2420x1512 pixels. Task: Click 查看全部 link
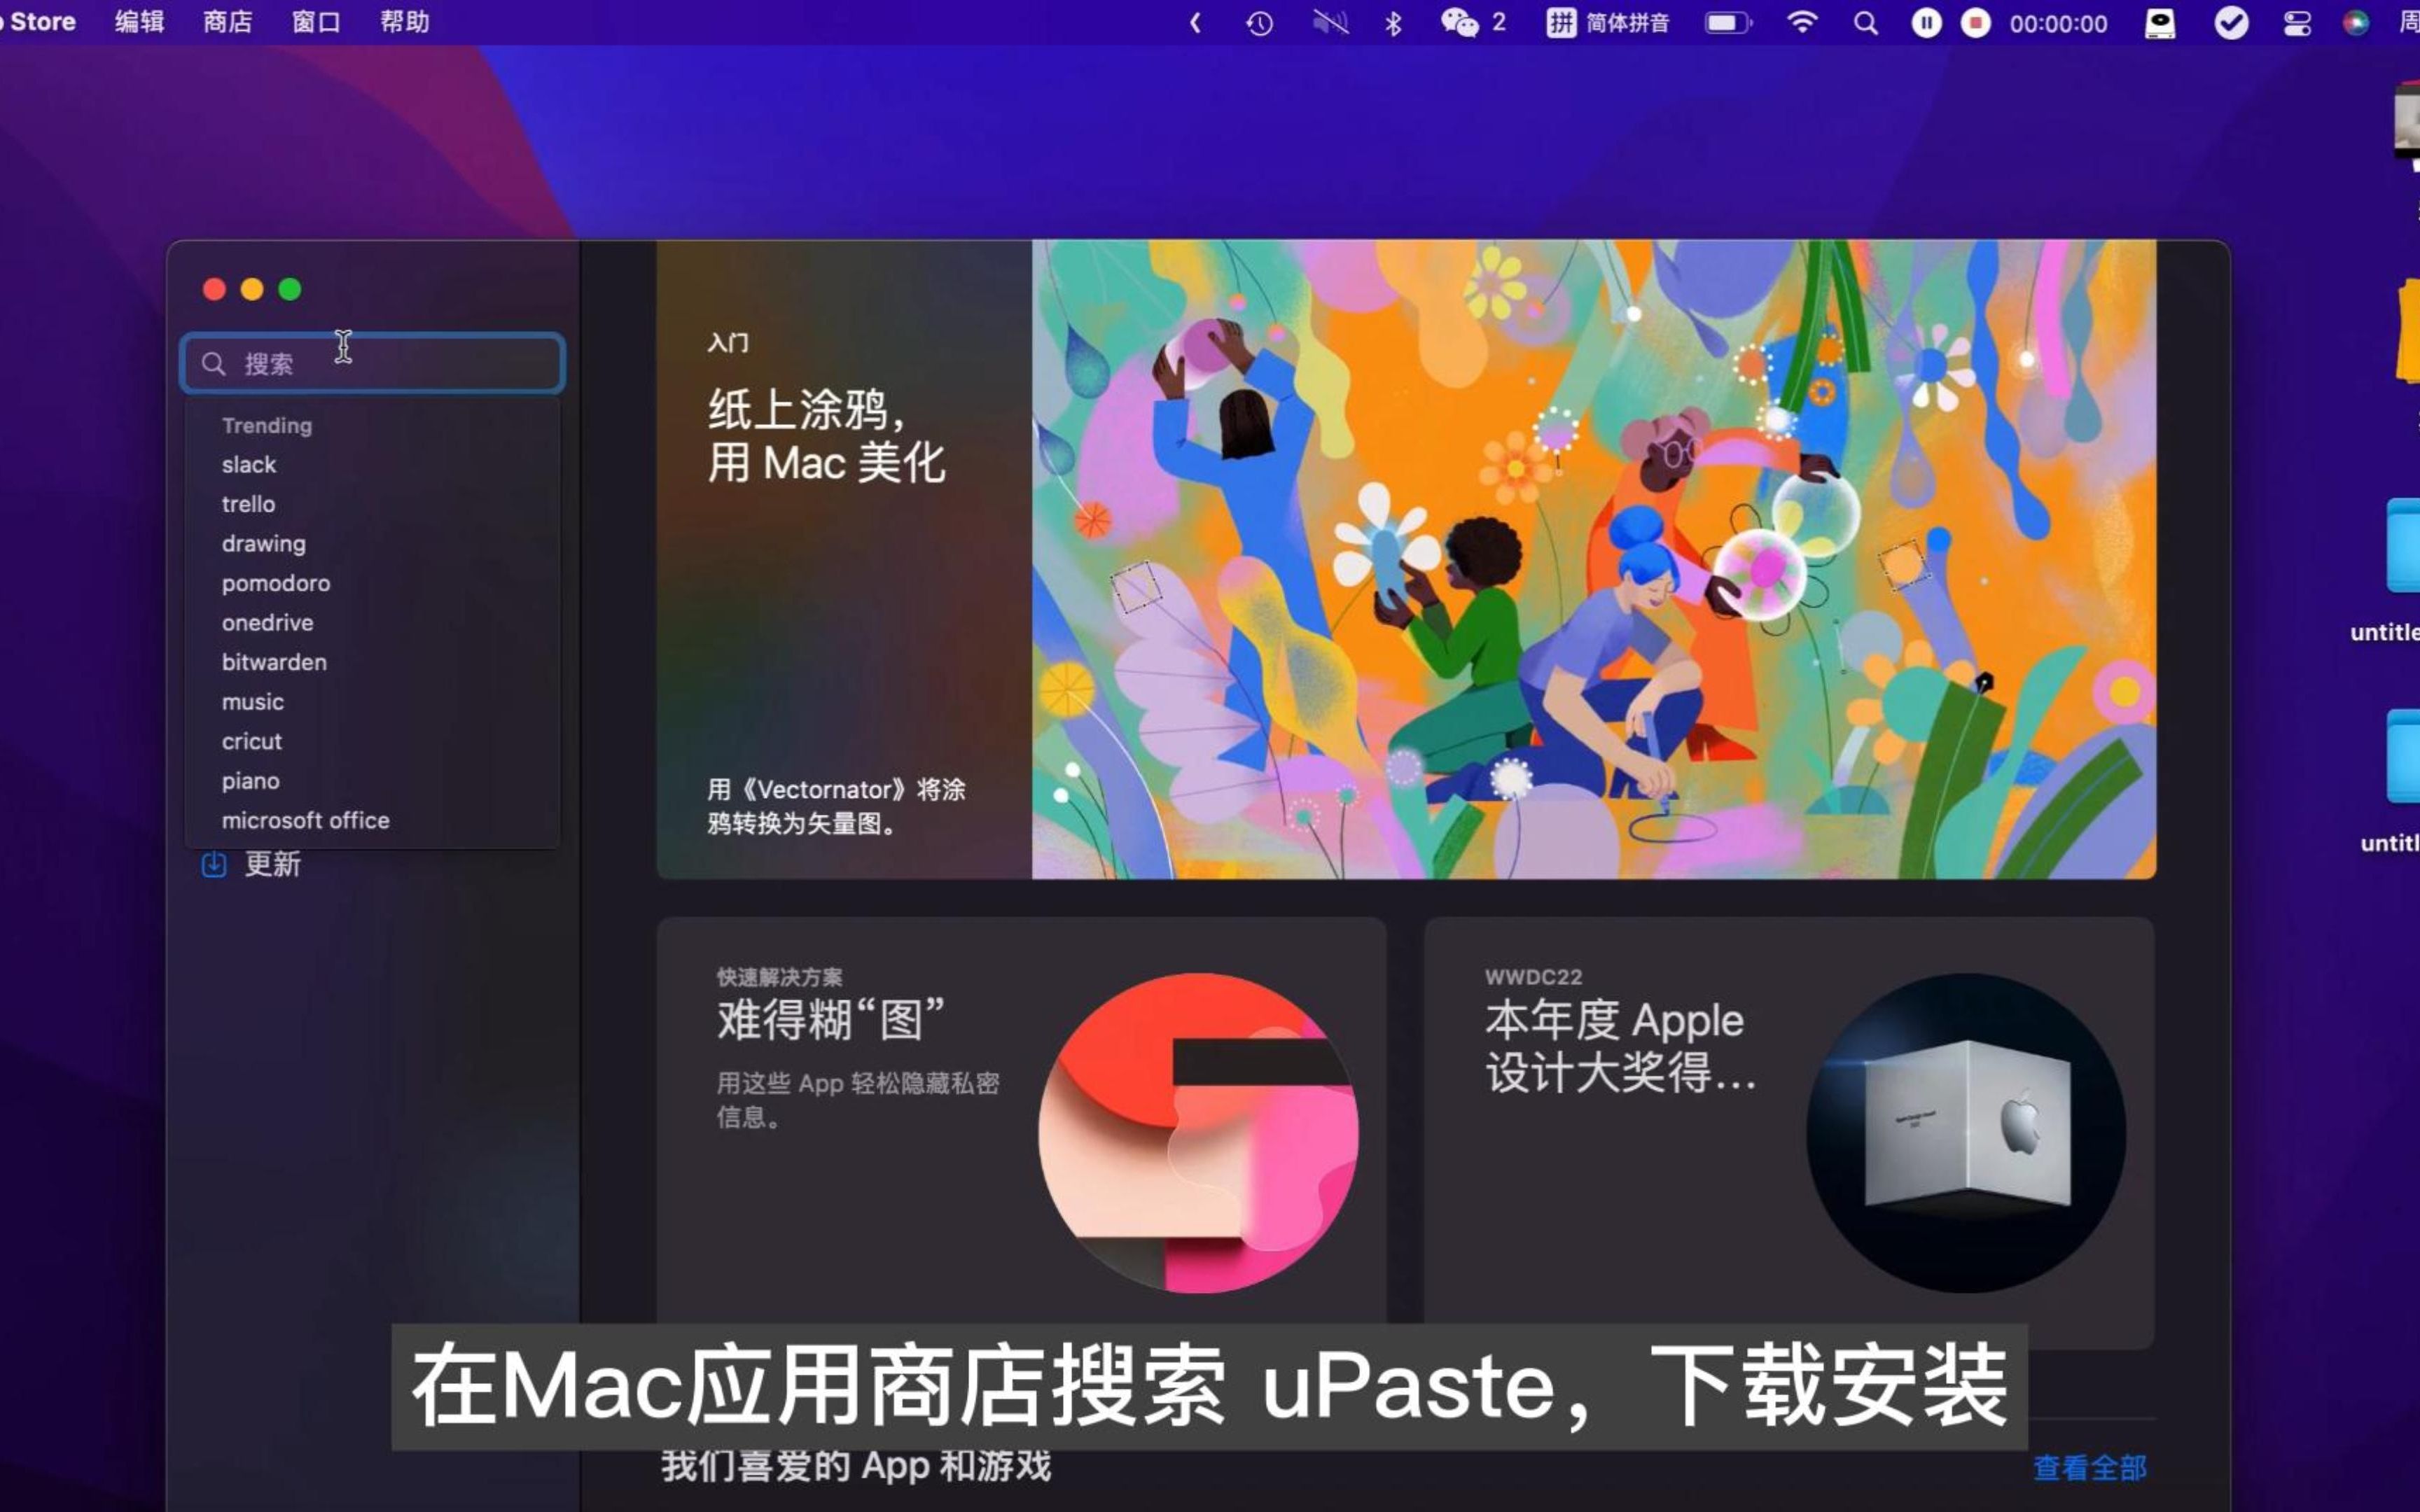[x=2089, y=1468]
